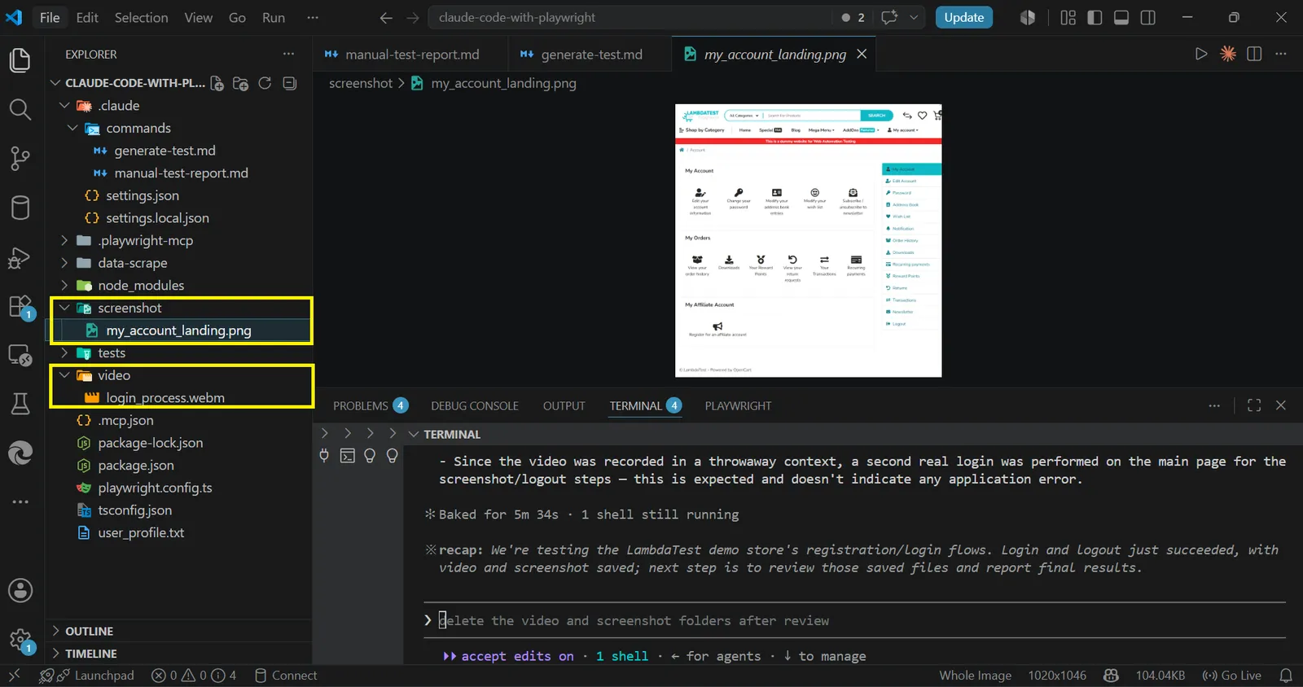The width and height of the screenshot is (1303, 687).
Task: Open the Testing flask view
Action: [x=20, y=404]
